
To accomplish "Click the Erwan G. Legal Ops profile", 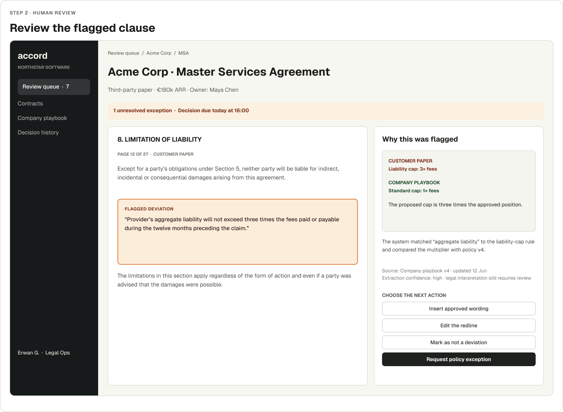I will tap(44, 353).
